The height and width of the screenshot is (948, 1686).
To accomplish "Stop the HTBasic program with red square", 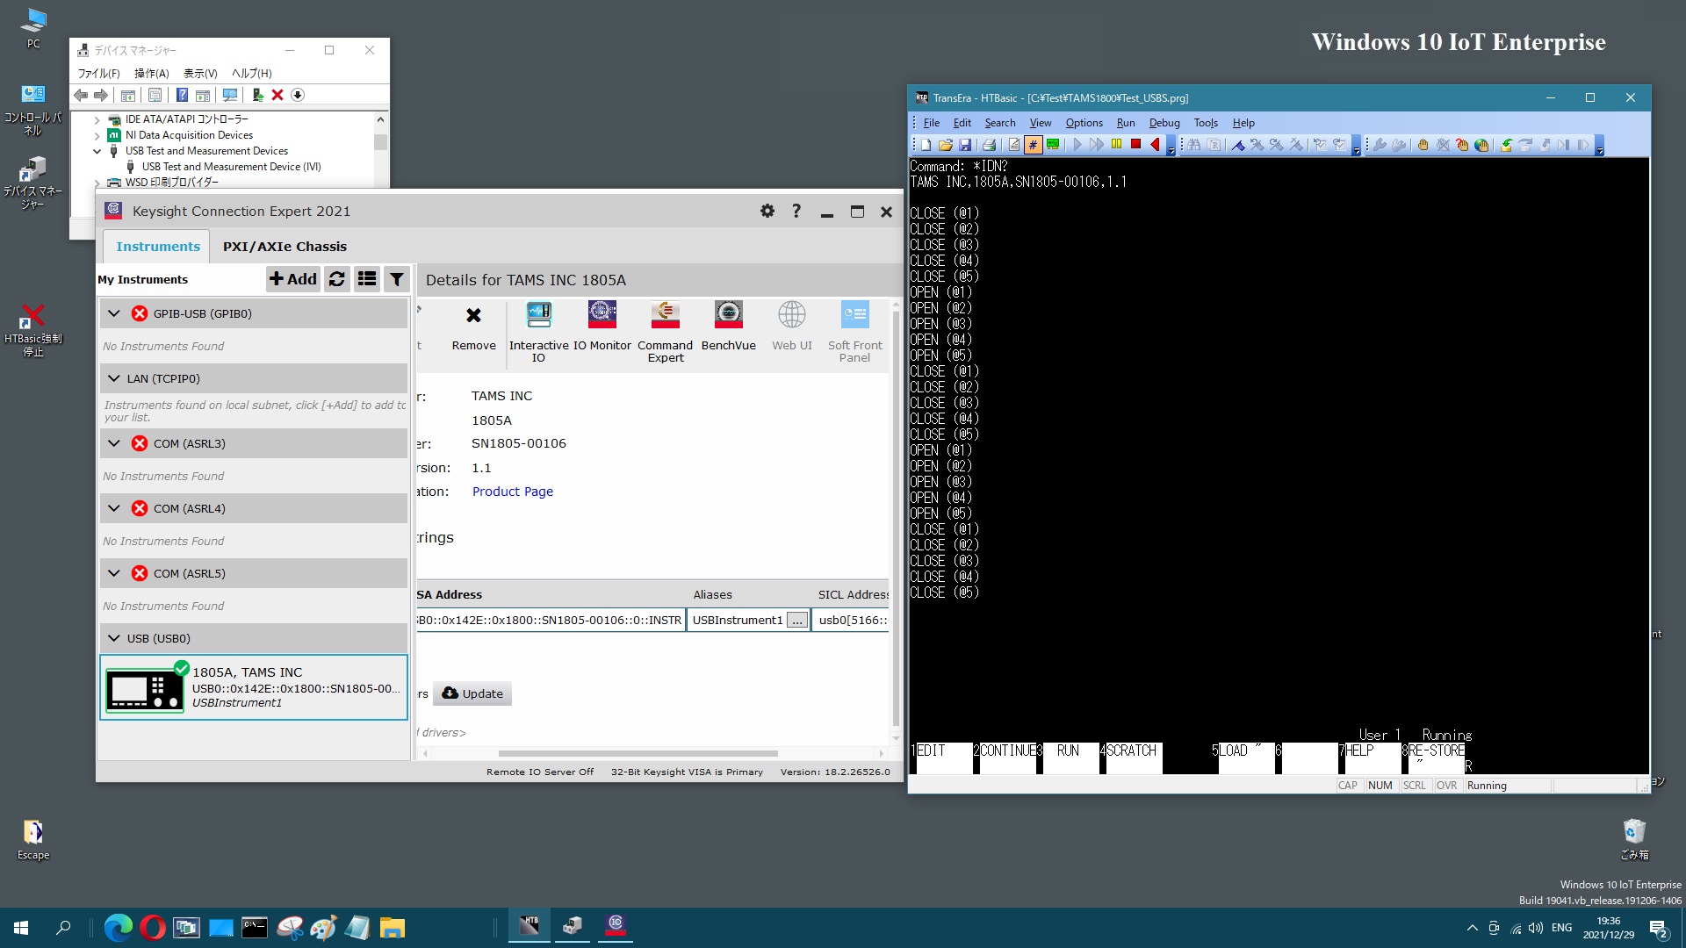I will tap(1135, 145).
